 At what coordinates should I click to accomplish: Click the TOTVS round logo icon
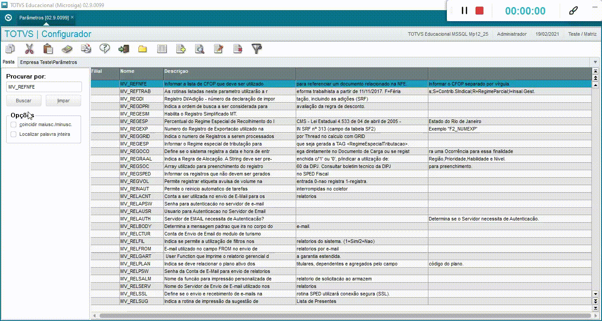pos(8,18)
